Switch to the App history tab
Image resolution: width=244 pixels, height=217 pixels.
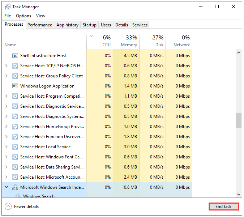click(x=67, y=25)
